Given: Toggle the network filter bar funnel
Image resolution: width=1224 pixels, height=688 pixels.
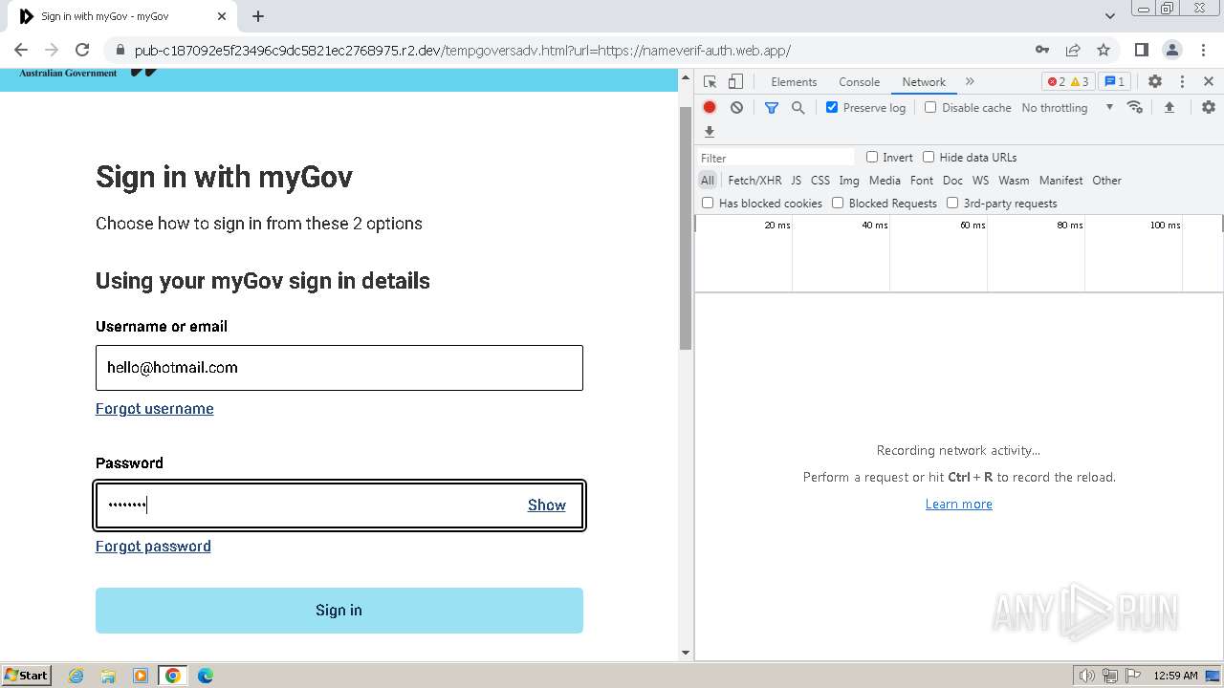Looking at the screenshot, I should (772, 108).
